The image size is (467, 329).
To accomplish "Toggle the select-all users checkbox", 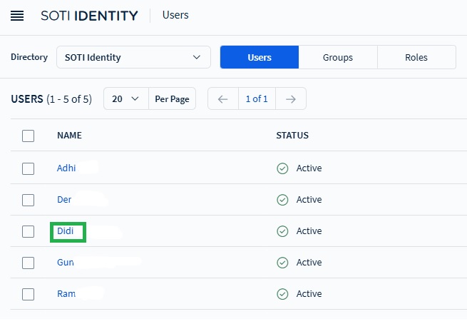I will click(29, 136).
